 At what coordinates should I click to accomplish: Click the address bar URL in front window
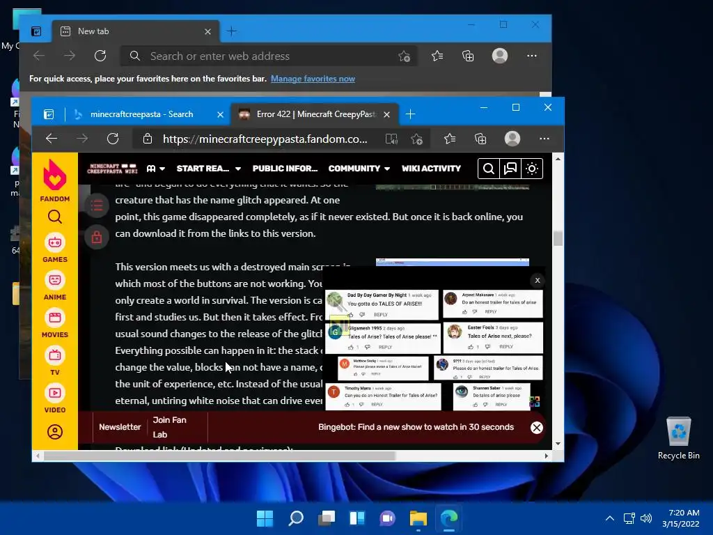tap(265, 139)
